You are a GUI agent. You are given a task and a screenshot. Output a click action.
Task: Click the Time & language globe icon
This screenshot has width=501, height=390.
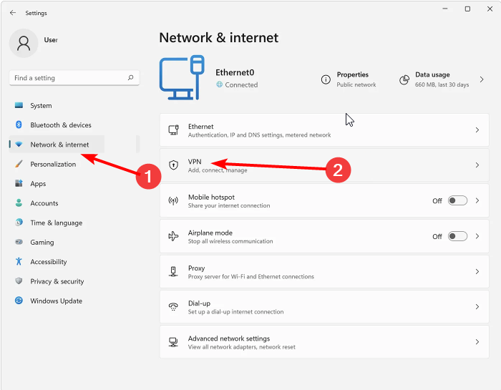[19, 223]
